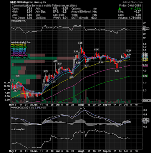Click the 0.6 MACD axis label
Screen dimensions: 151x153
coord(145,110)
